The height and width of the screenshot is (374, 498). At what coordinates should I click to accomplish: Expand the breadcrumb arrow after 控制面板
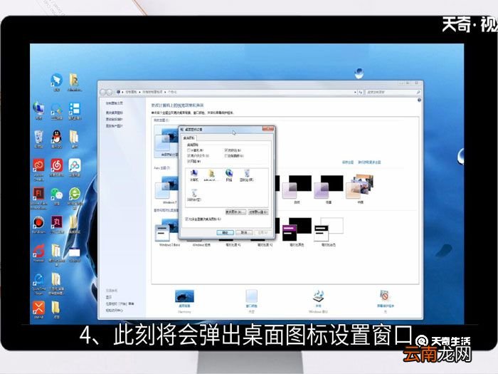139,92
